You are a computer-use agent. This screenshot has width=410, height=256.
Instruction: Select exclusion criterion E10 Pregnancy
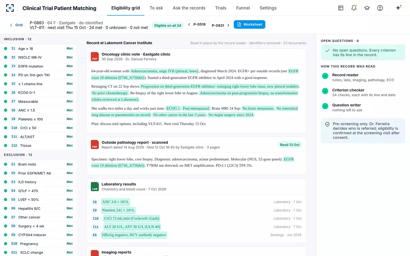click(38, 244)
